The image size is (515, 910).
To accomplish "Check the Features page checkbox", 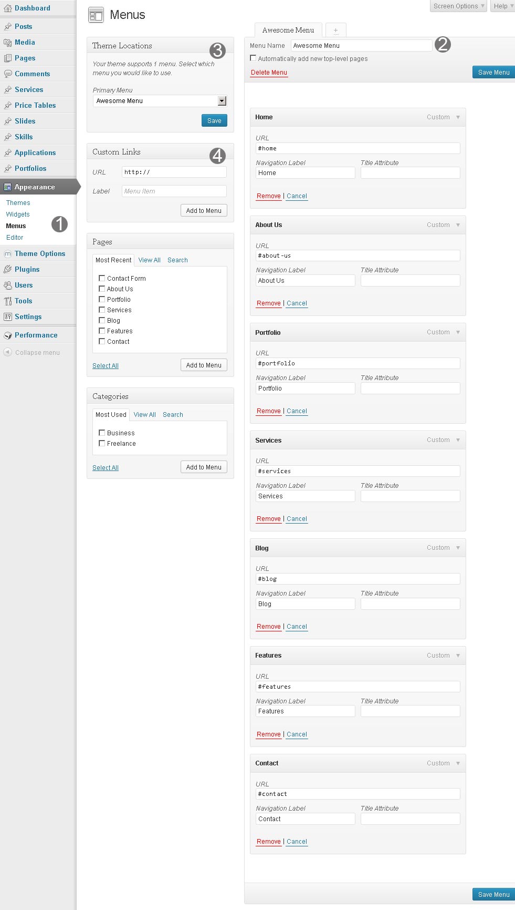I will [102, 331].
